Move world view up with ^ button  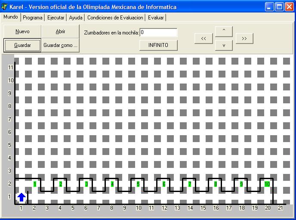coord(224,31)
